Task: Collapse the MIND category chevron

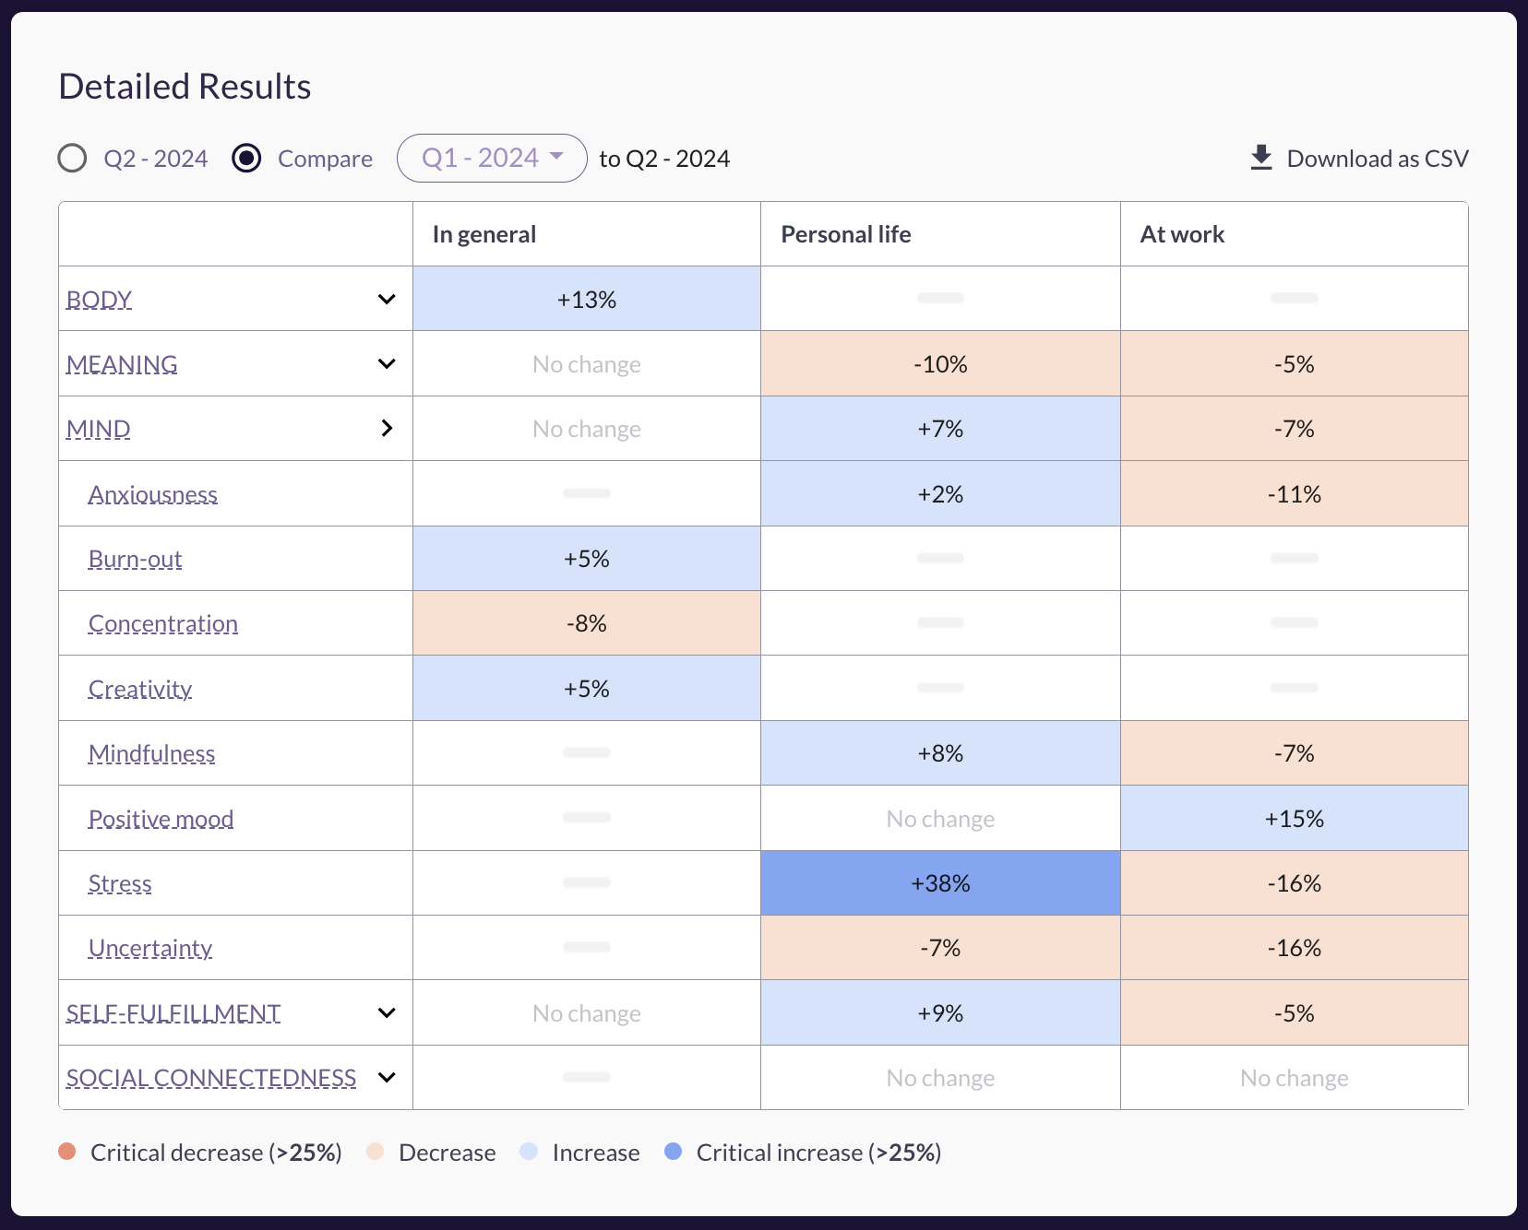Action: (387, 429)
